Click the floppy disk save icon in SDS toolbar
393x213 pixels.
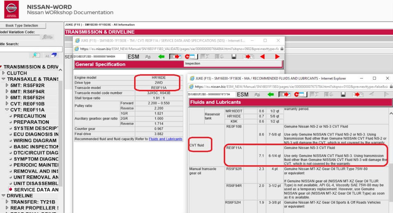pyautogui.click(x=234, y=57)
